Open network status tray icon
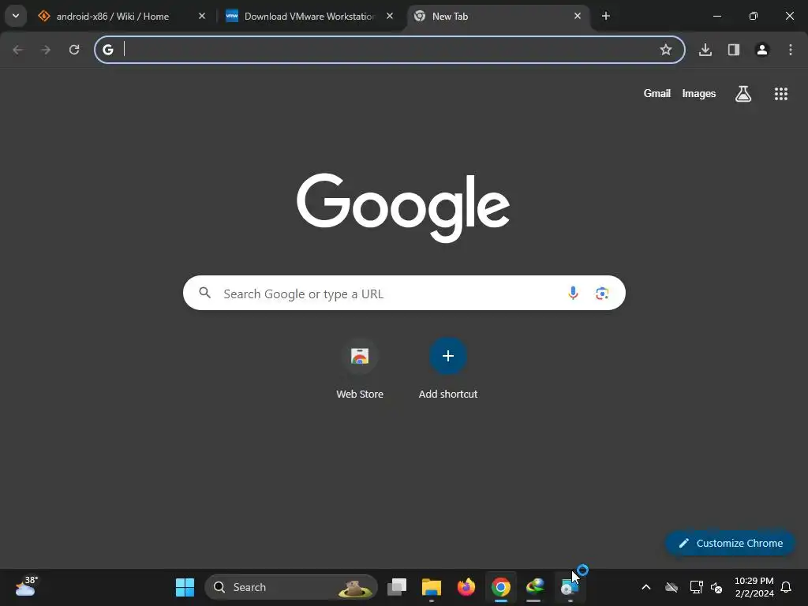This screenshot has height=606, width=808. coord(696,587)
